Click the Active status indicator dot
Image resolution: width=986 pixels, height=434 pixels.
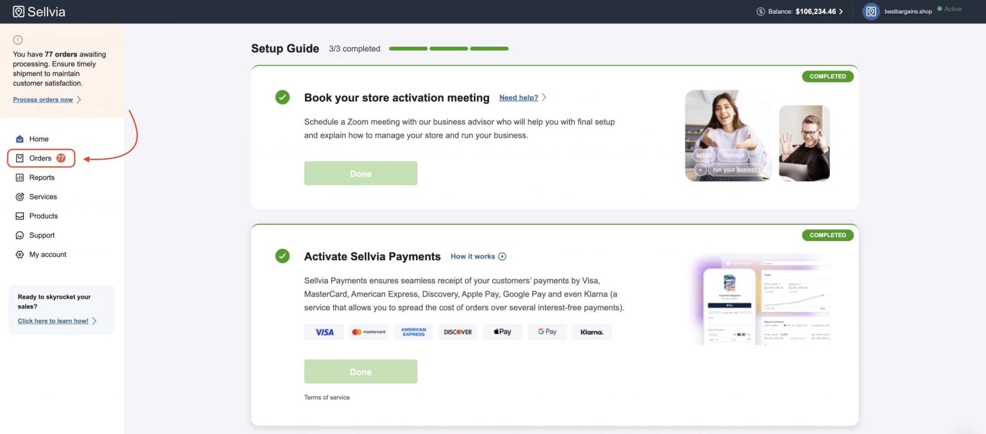pyautogui.click(x=940, y=8)
